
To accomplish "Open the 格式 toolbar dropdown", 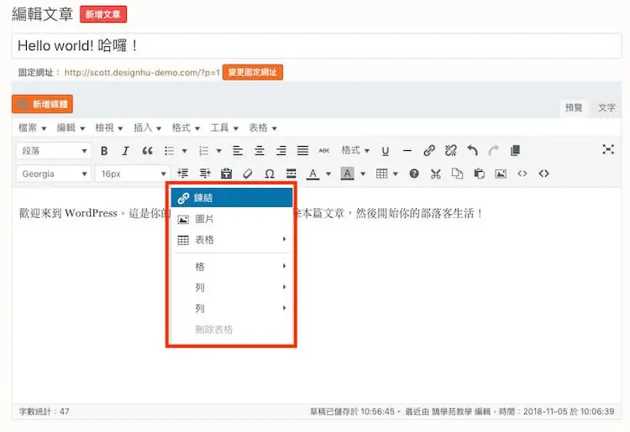I will point(355,150).
